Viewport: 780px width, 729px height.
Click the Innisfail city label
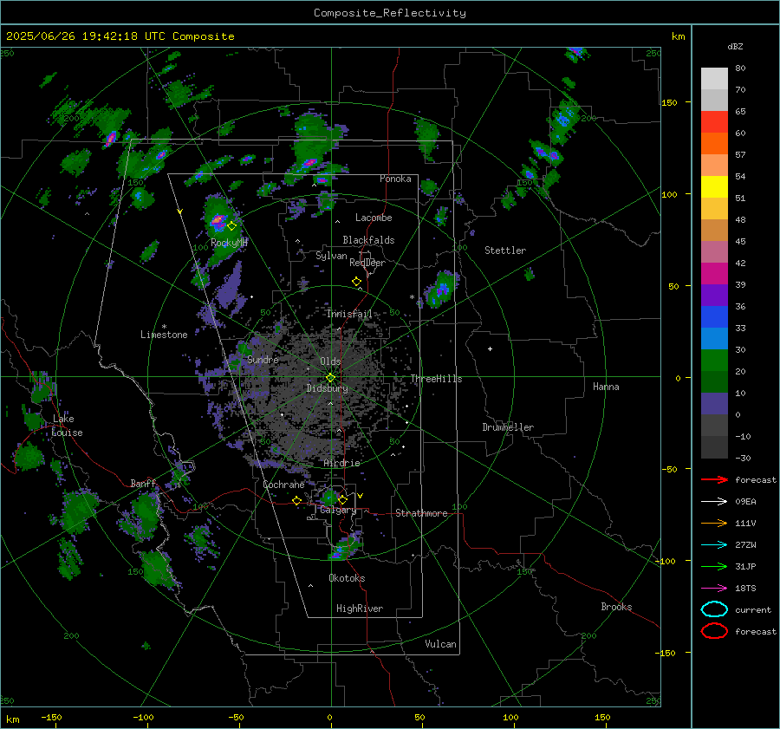pyautogui.click(x=349, y=314)
